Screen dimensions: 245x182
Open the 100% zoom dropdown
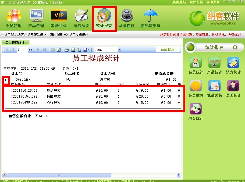tap(119, 50)
